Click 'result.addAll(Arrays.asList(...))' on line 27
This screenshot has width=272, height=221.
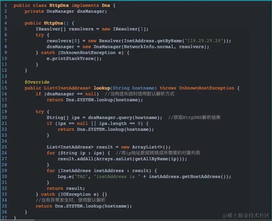122,159
